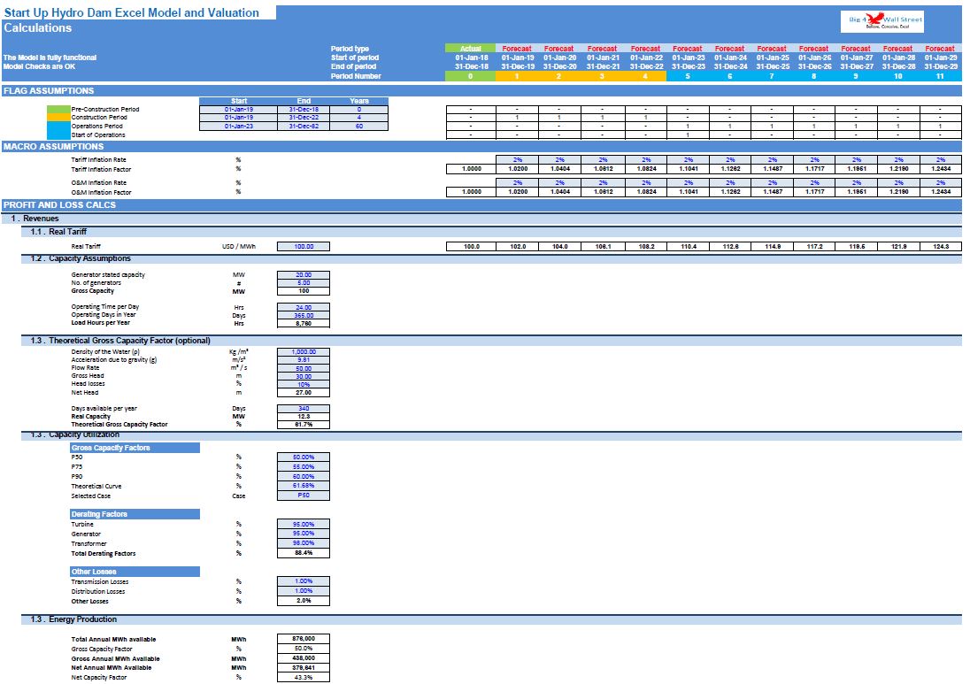
Task: Select the Pre-Construction Period start date cell
Action: 238,109
